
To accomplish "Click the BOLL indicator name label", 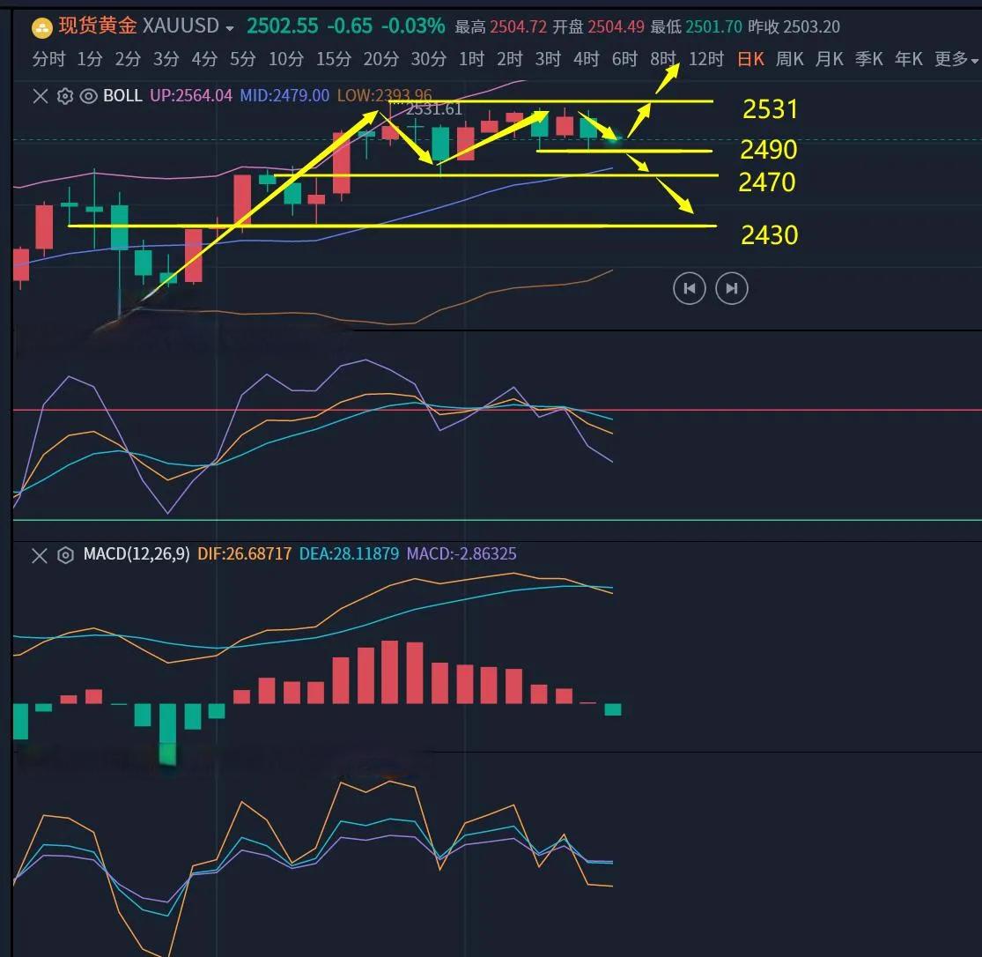I will click(x=122, y=96).
